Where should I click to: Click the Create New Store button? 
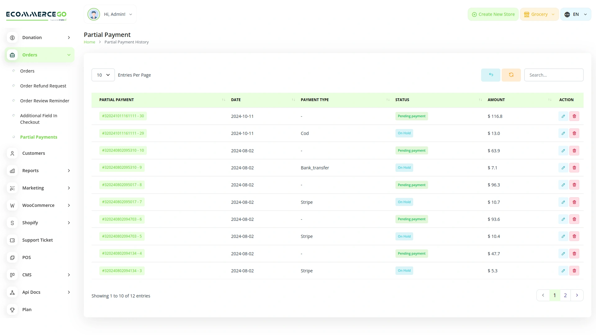493,14
